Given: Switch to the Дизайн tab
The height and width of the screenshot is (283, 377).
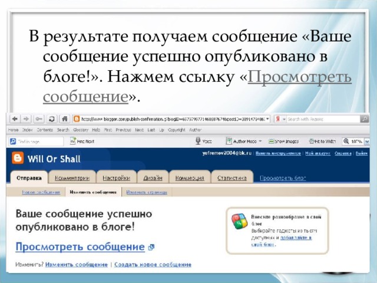Looking at the screenshot, I should click(153, 178).
